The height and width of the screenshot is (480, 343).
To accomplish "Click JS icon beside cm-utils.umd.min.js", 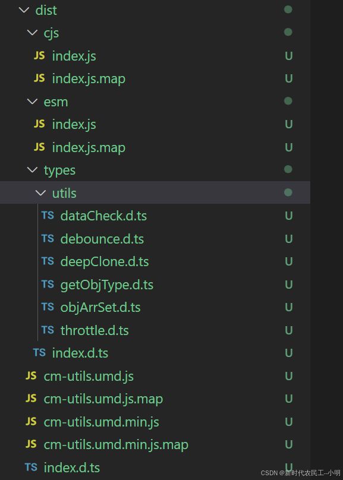I will (x=31, y=422).
